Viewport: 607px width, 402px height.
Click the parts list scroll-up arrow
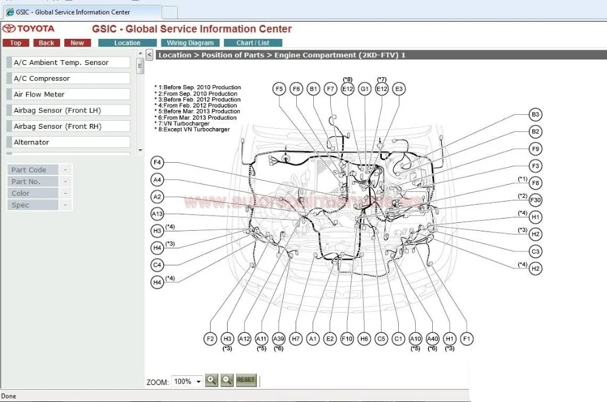tap(140, 53)
